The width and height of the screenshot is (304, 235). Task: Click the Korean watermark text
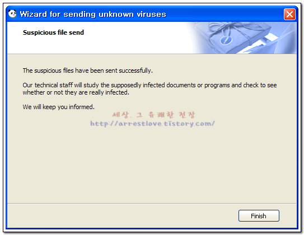153,115
